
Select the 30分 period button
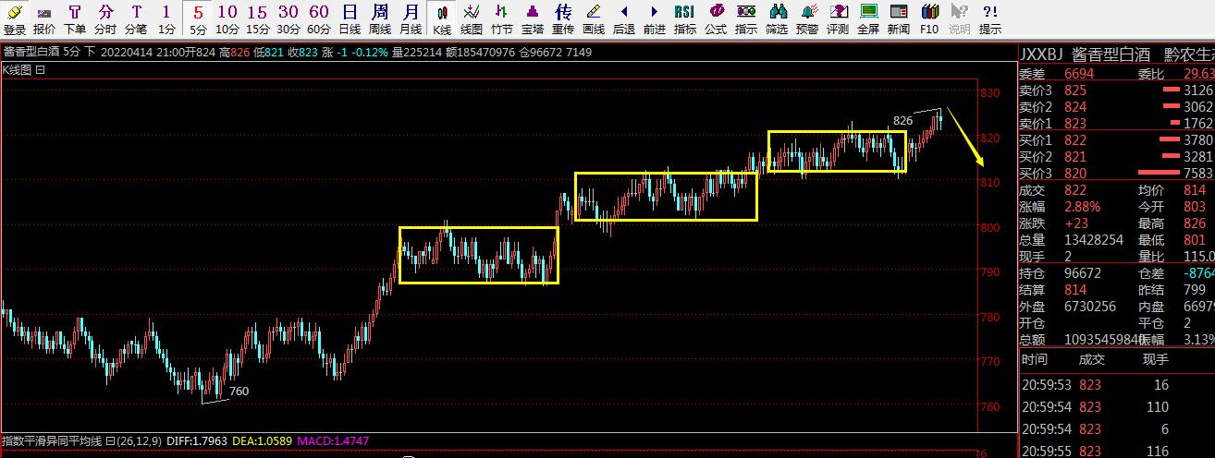pos(288,18)
